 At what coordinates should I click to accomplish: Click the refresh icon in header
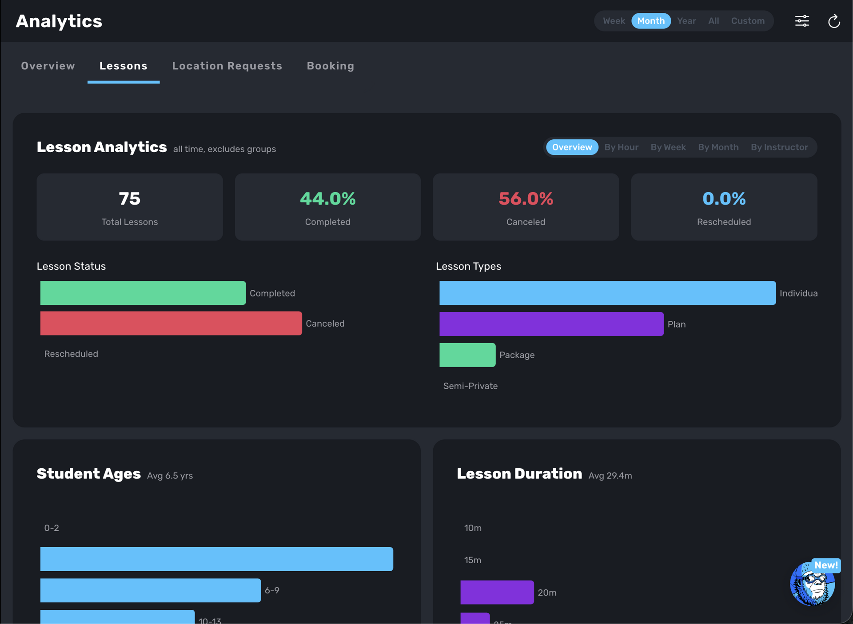coord(834,21)
